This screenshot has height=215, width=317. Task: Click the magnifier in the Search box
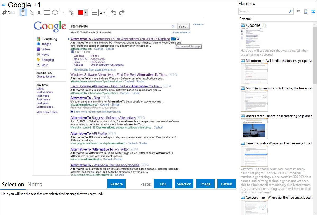point(291,11)
